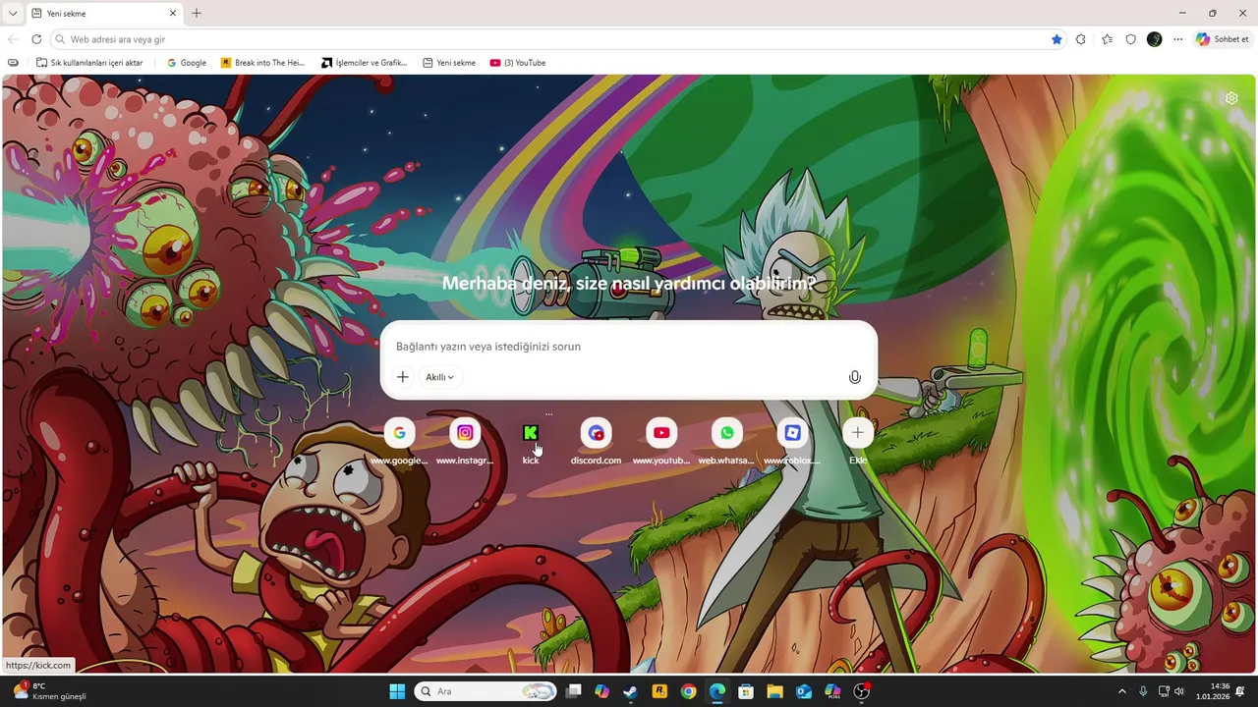Click the blue favorite star icon
This screenshot has width=1258, height=707.
(1057, 39)
